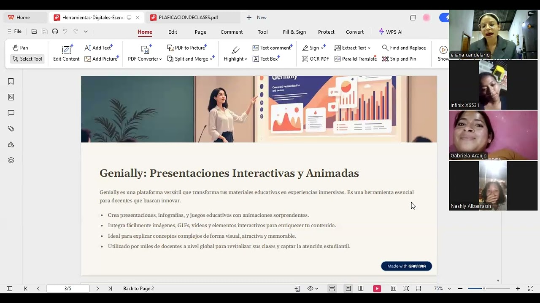
Task: Open the PDF Converter dropdown
Action: pyautogui.click(x=145, y=53)
